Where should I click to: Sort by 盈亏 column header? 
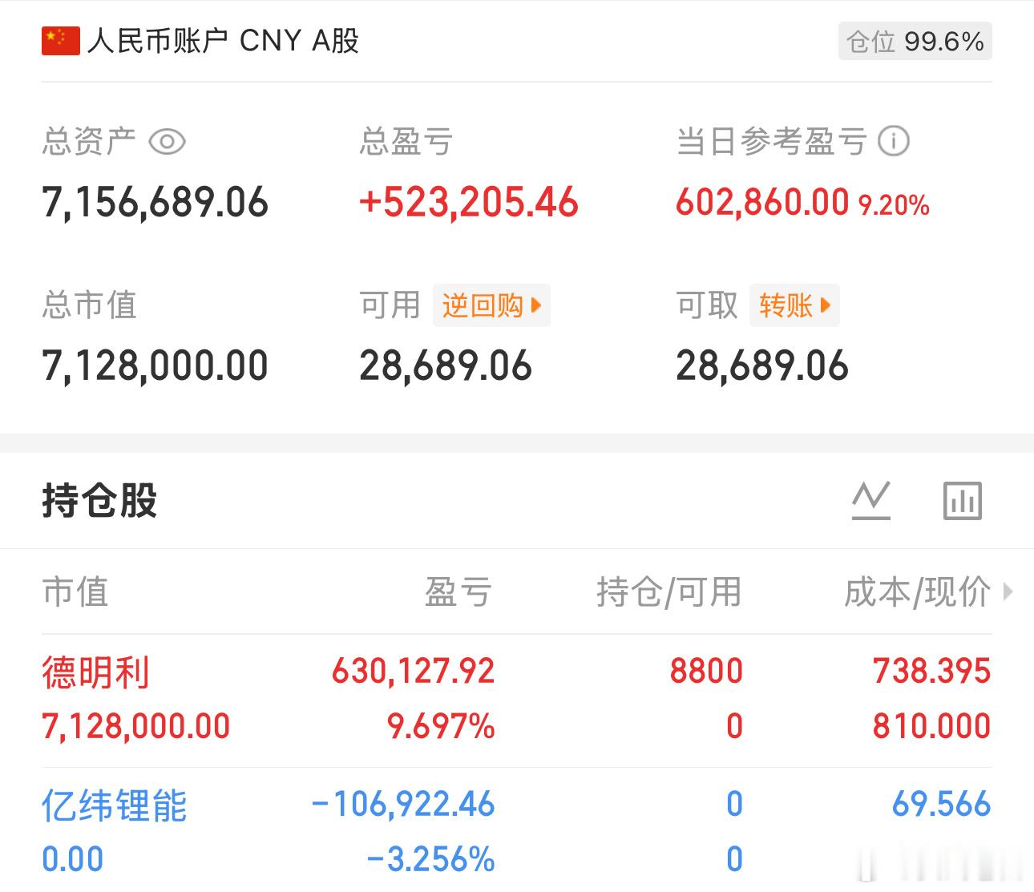[x=458, y=592]
